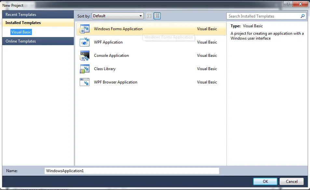Image resolution: width=310 pixels, height=190 pixels.
Task: Cancel the New Project dialog
Action: tap(291, 182)
